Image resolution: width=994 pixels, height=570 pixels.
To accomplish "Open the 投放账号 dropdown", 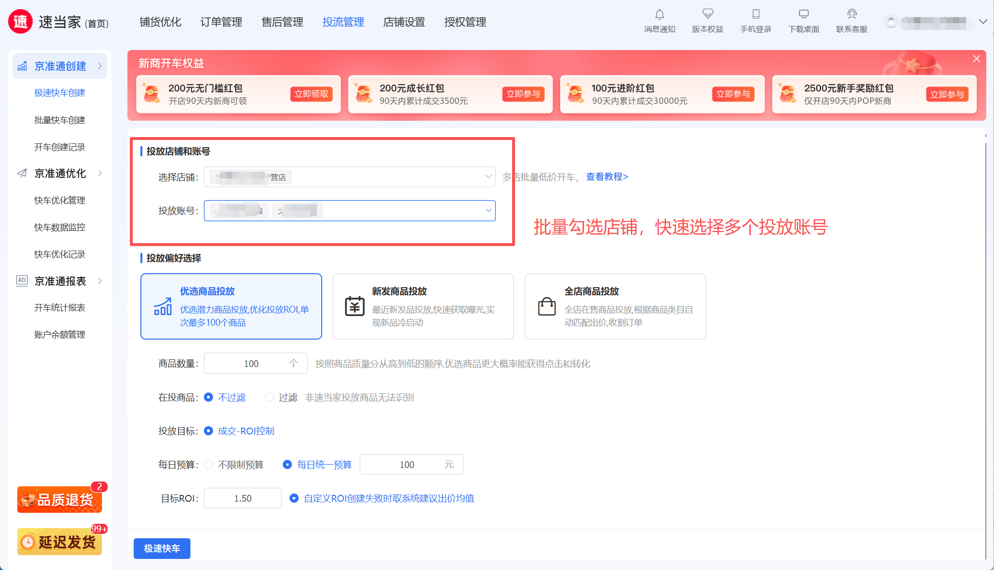I will [x=350, y=211].
